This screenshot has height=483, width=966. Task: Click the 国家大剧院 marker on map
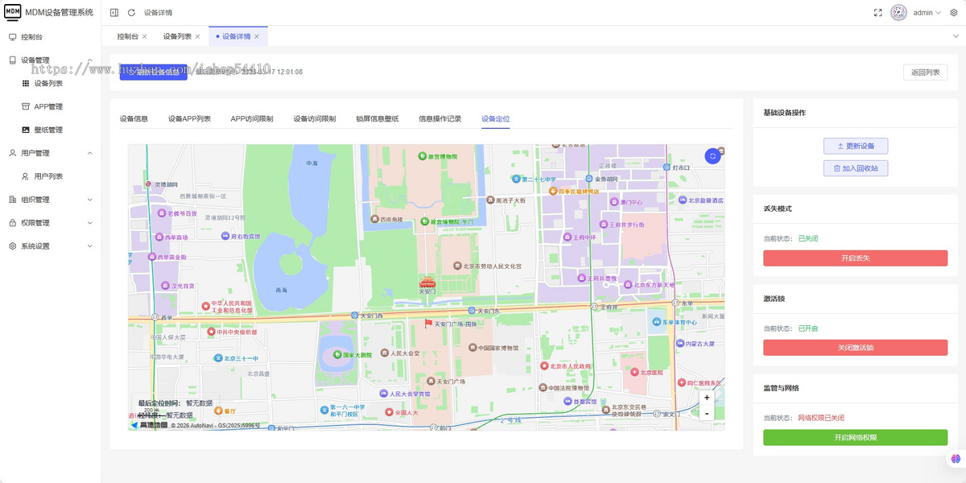(x=336, y=354)
